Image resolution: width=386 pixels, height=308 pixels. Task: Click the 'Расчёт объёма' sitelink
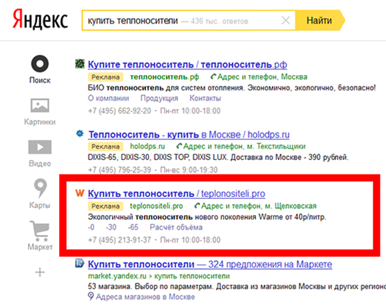click(x=176, y=227)
